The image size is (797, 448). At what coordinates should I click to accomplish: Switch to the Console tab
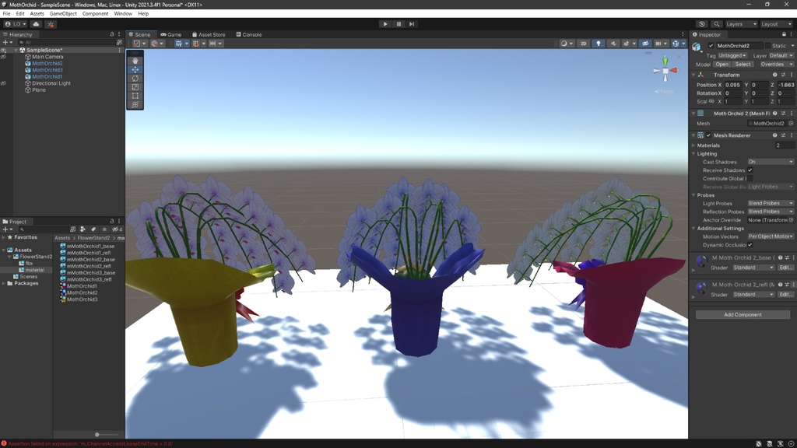coord(249,34)
